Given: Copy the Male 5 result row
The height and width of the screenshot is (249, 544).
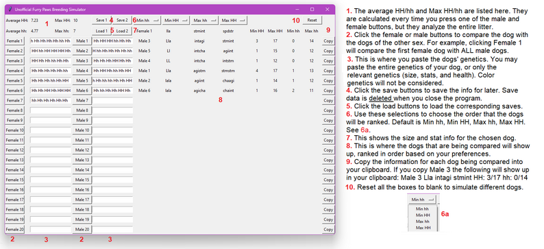Looking at the screenshot, I should (328, 51).
